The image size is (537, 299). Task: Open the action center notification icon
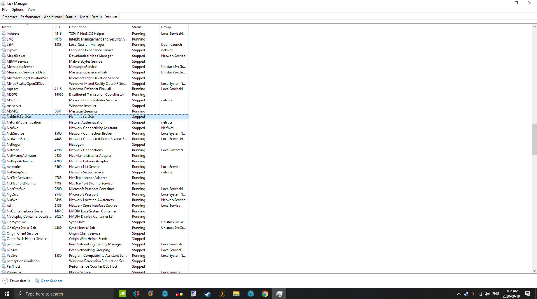[x=527, y=294]
